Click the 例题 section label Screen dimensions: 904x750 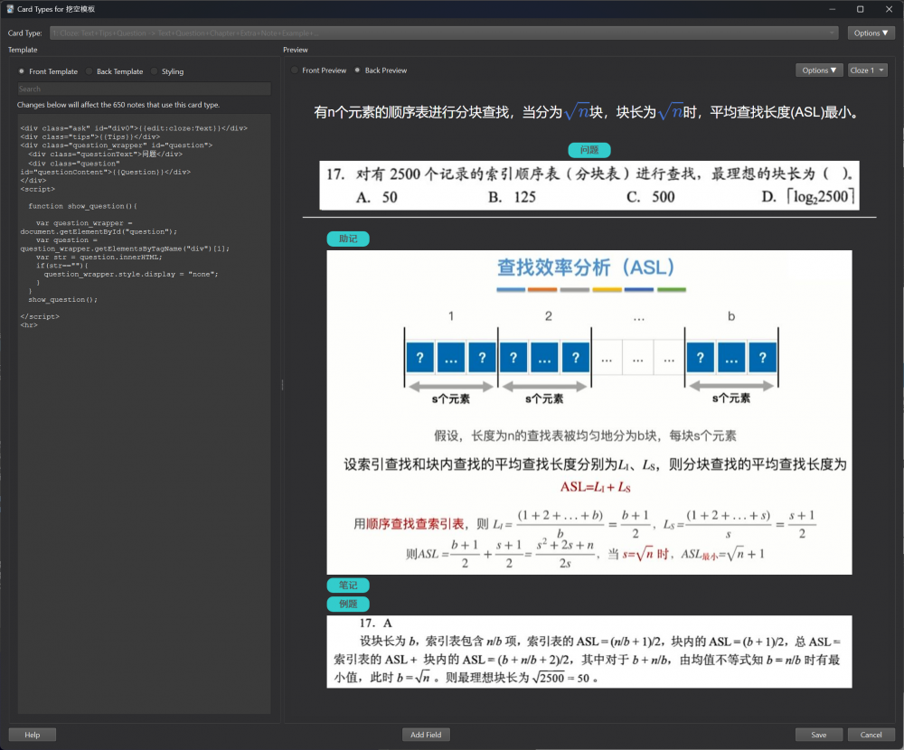pyautogui.click(x=348, y=605)
